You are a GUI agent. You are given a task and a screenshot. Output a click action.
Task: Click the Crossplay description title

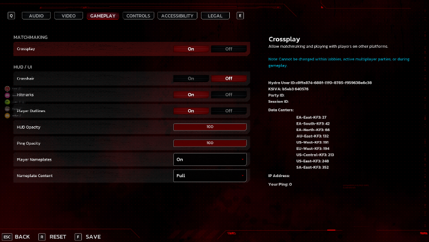pyautogui.click(x=284, y=39)
